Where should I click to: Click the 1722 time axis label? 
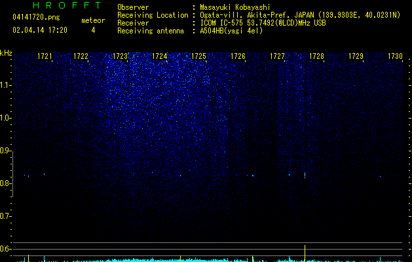click(x=81, y=56)
